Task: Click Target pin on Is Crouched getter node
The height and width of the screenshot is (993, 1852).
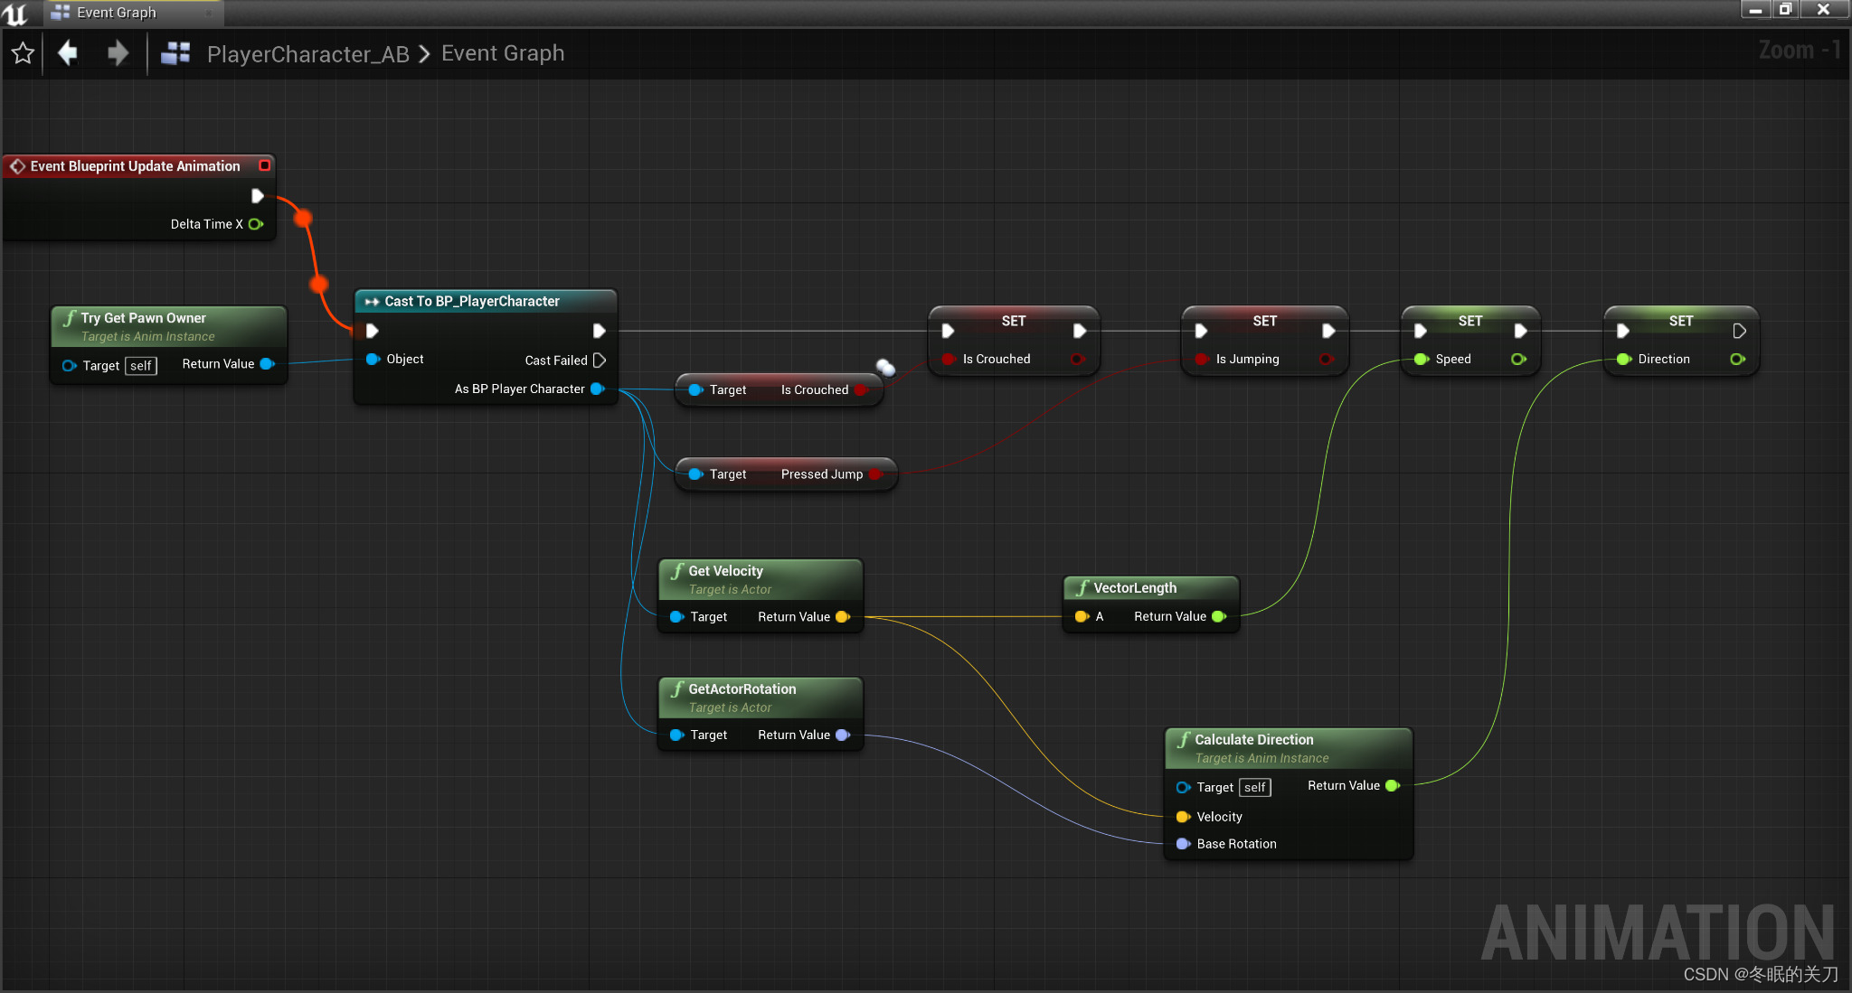Action: click(x=695, y=390)
